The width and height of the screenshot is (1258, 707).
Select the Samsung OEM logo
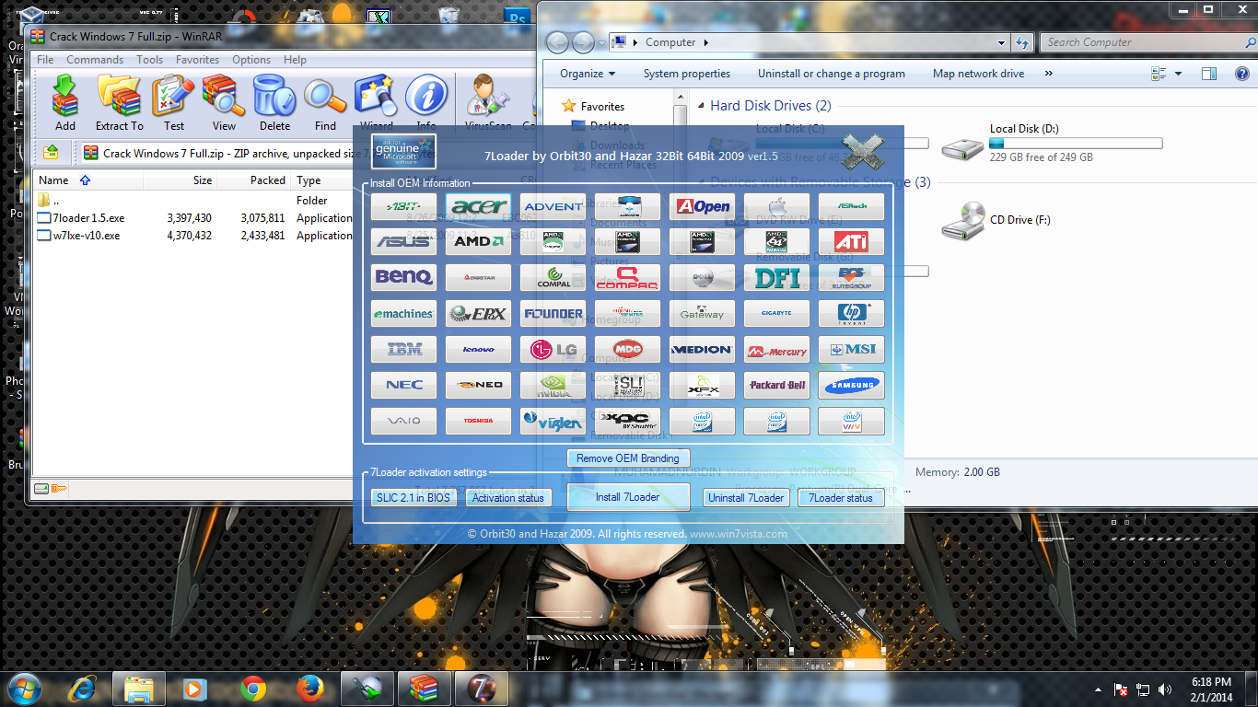point(852,385)
